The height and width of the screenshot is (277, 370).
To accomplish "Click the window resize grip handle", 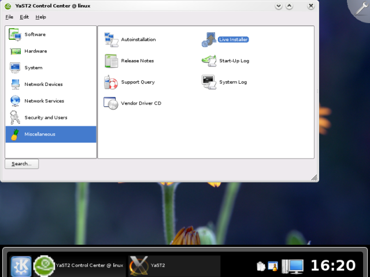I will tap(314, 177).
